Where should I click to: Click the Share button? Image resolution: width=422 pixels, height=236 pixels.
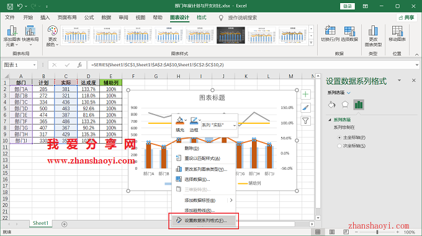(x=406, y=17)
